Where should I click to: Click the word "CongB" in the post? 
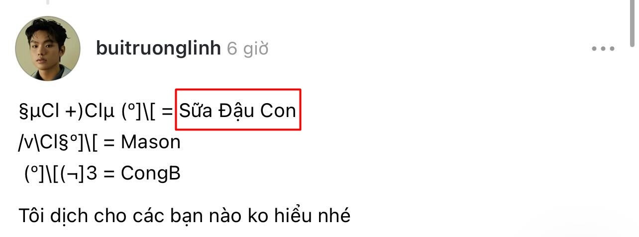pos(150,174)
